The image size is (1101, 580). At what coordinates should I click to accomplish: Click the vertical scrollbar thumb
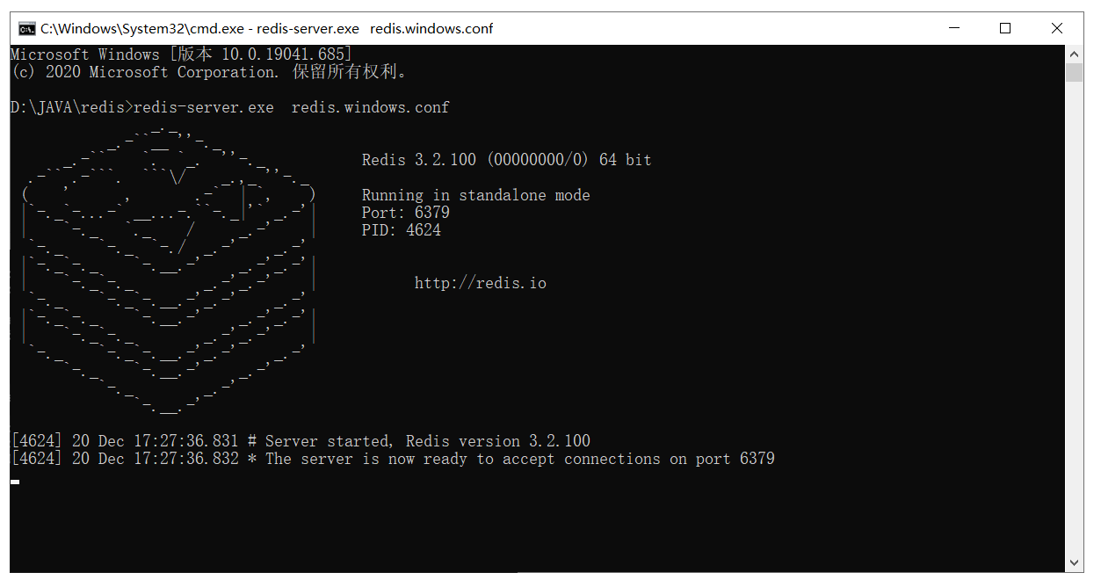tap(1074, 72)
